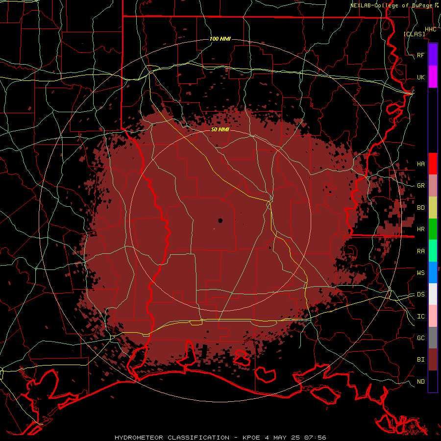441x441 pixels.
Task: Click the DS legend label
Action: click(421, 294)
